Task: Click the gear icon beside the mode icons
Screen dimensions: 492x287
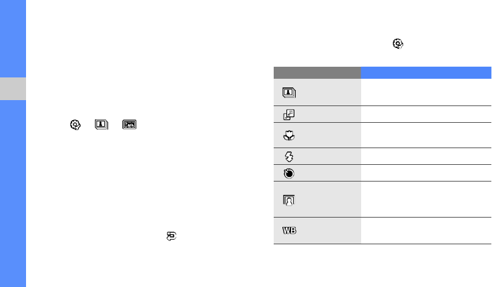Action: (x=75, y=124)
